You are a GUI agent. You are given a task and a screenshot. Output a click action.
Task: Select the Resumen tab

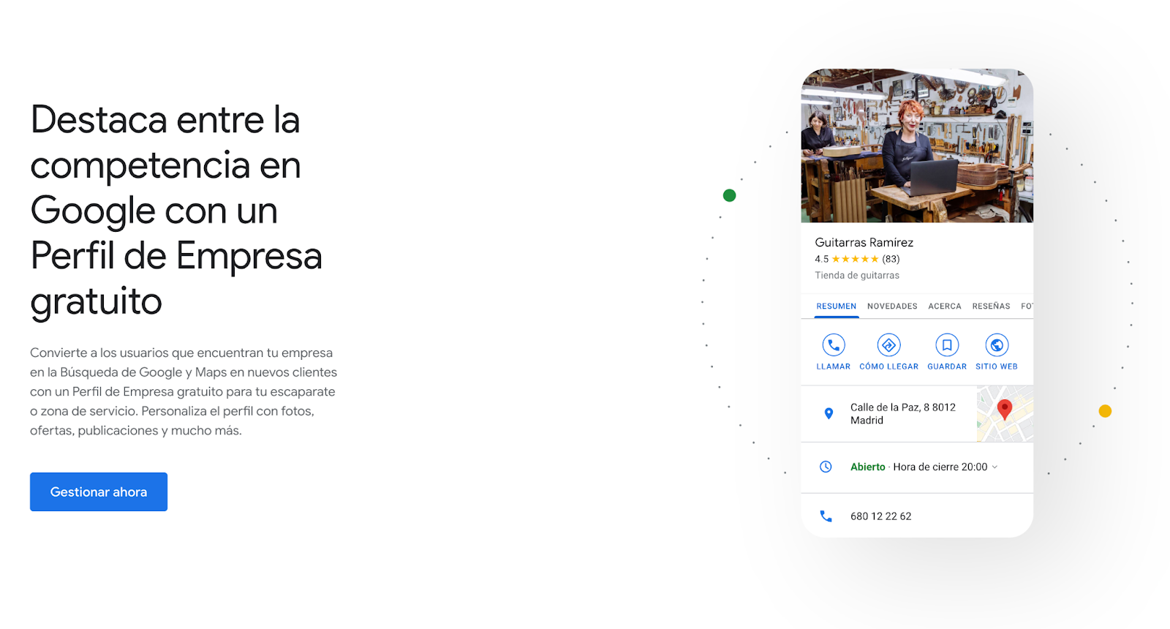click(x=836, y=306)
